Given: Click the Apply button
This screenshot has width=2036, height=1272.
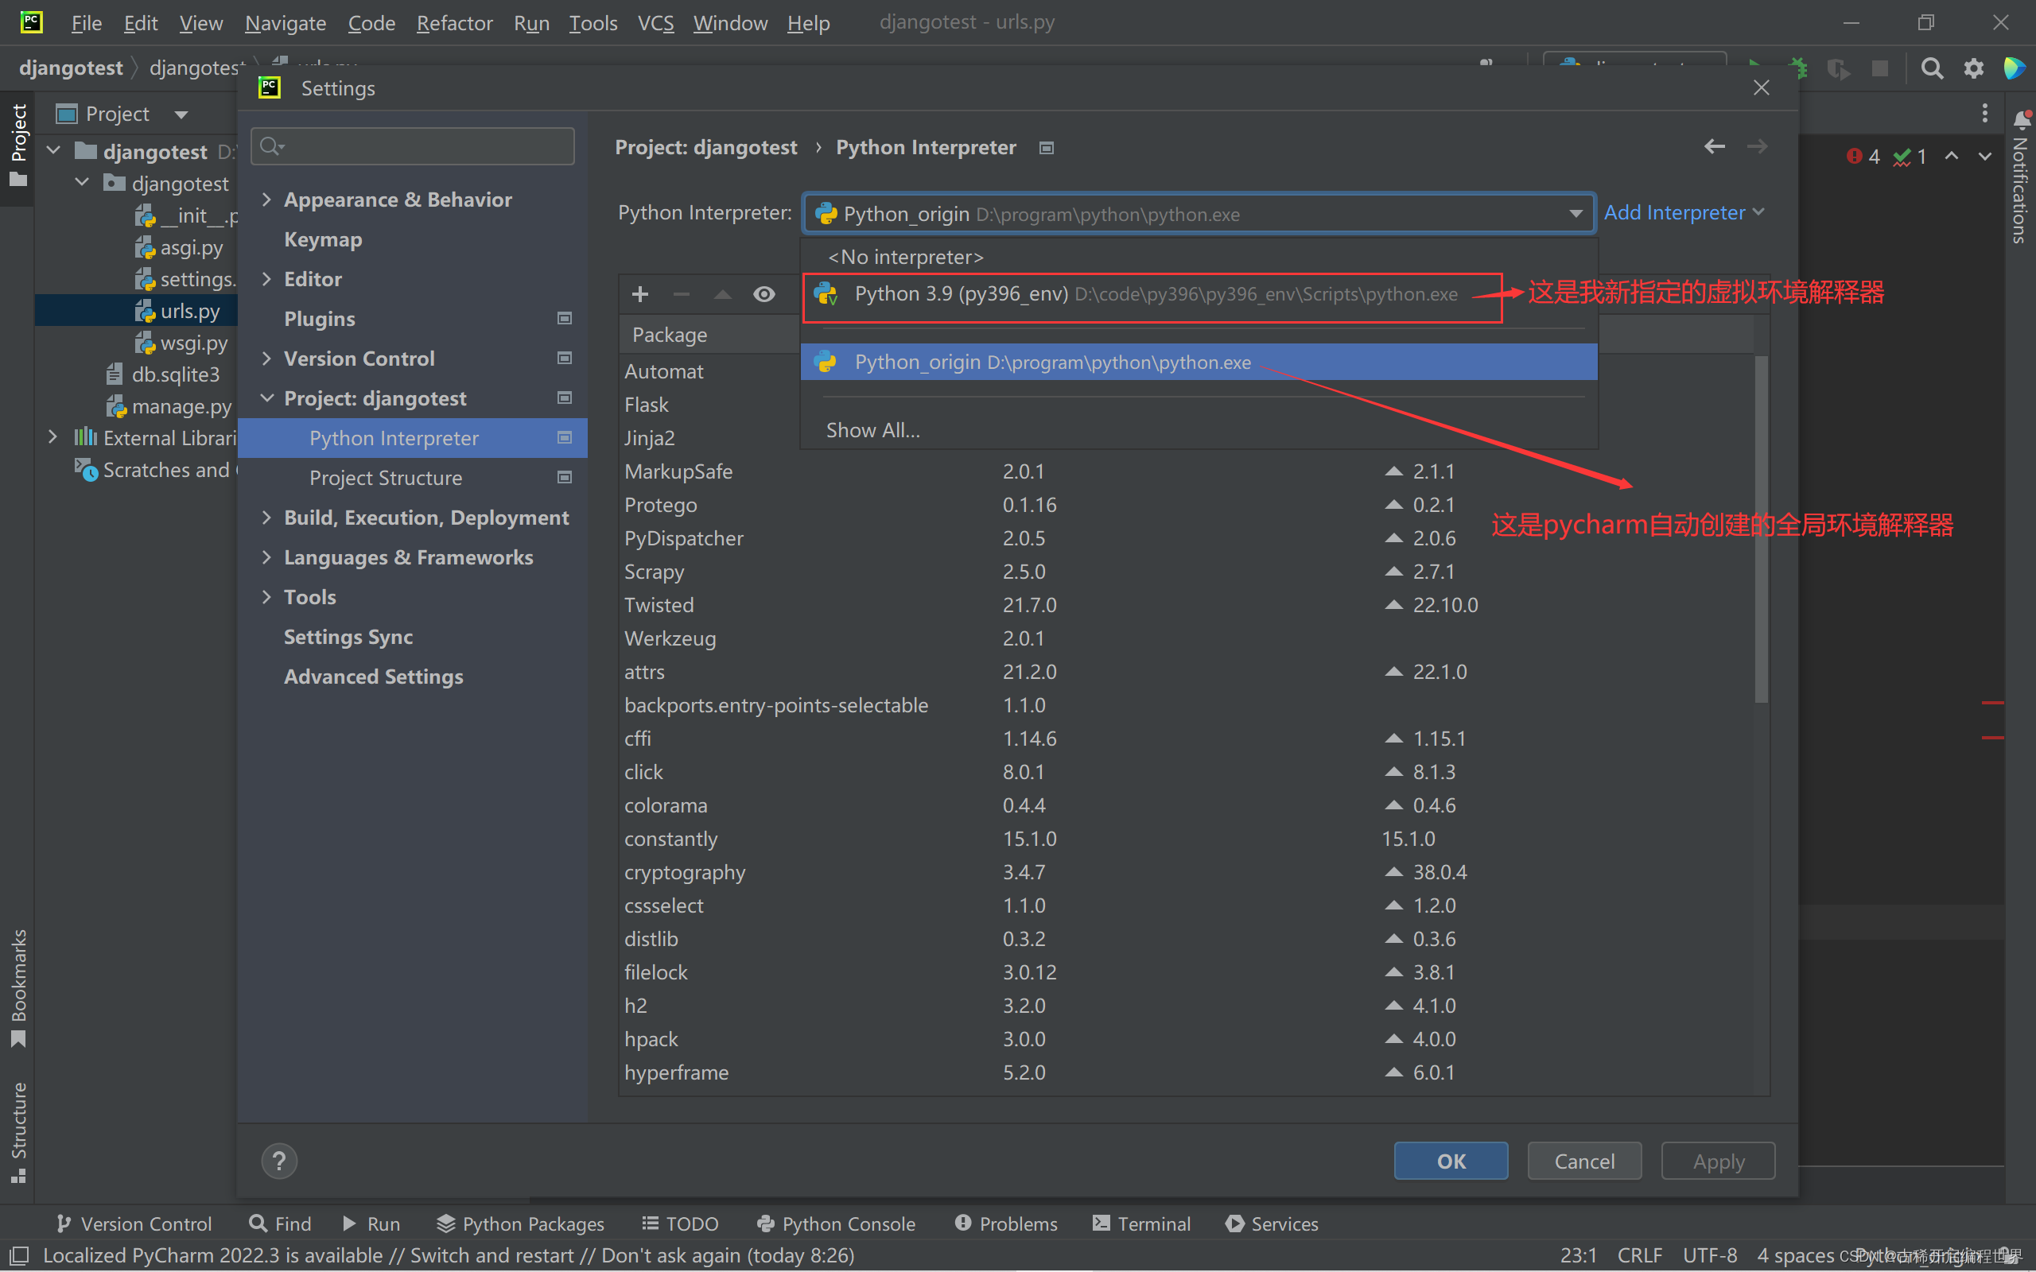Looking at the screenshot, I should (1718, 1161).
